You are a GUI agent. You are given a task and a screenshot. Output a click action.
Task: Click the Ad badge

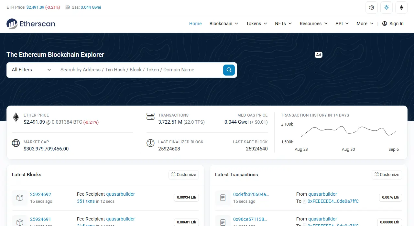[x=319, y=55]
